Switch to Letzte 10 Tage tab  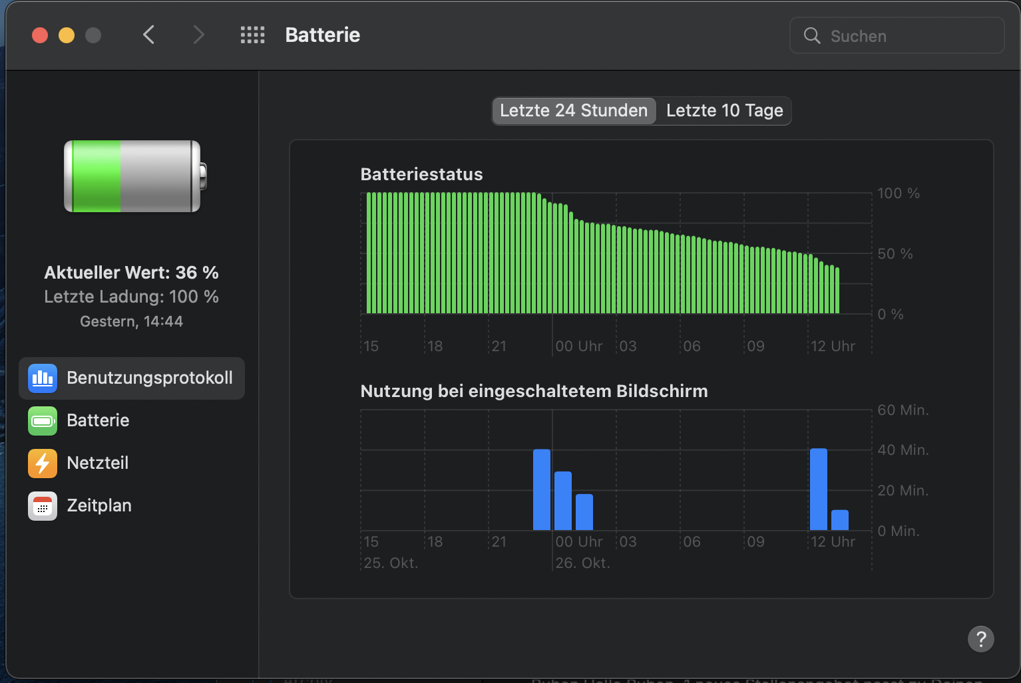tap(724, 111)
